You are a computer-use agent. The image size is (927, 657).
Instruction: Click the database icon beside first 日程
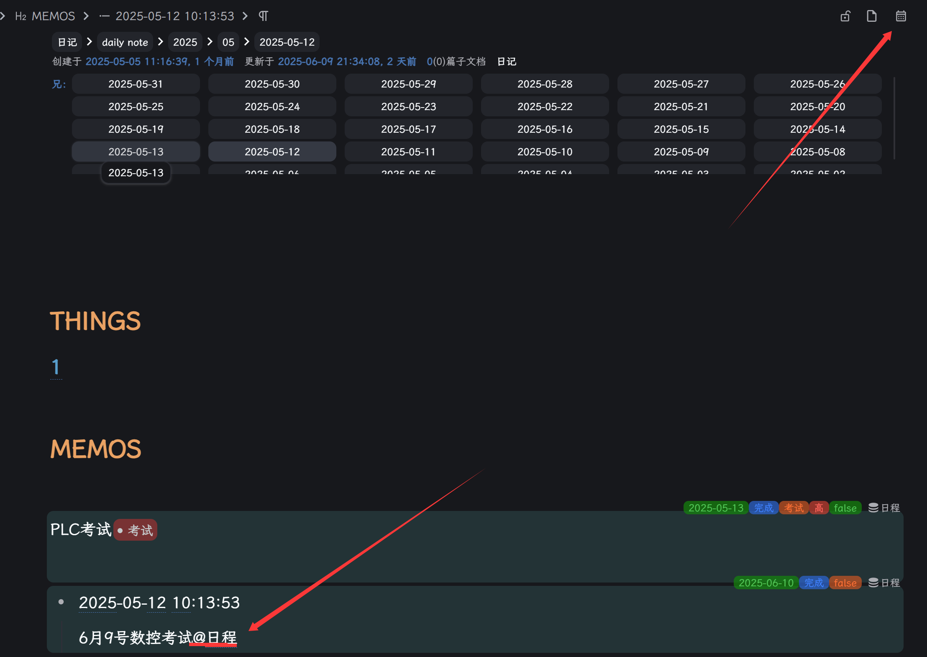873,508
